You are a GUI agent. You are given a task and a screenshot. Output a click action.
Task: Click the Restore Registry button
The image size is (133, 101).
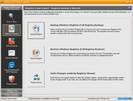click(36, 55)
